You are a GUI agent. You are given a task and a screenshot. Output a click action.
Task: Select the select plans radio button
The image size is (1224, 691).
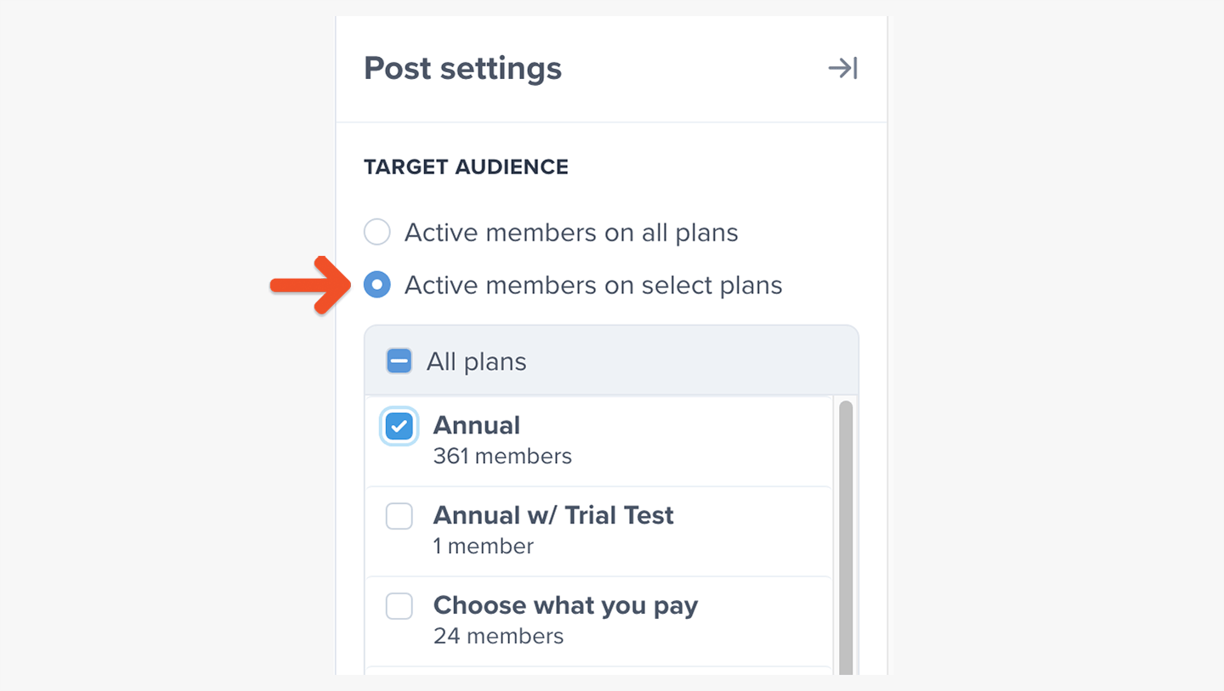pyautogui.click(x=377, y=285)
